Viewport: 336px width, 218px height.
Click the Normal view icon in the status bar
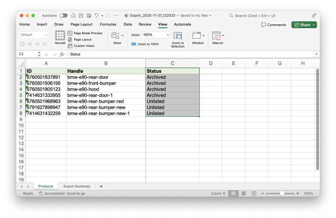coord(233,193)
